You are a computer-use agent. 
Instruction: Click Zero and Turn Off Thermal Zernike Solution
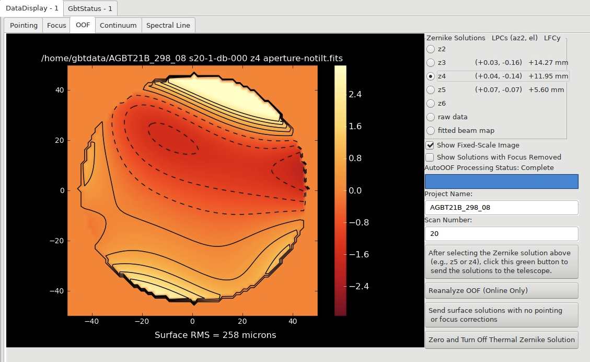coord(502,340)
